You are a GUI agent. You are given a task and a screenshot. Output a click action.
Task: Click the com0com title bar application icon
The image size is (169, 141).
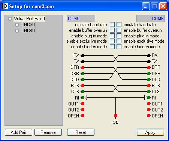(x=5, y=6)
